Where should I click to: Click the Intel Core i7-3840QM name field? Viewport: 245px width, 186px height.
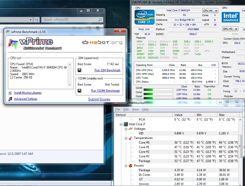(178, 10)
